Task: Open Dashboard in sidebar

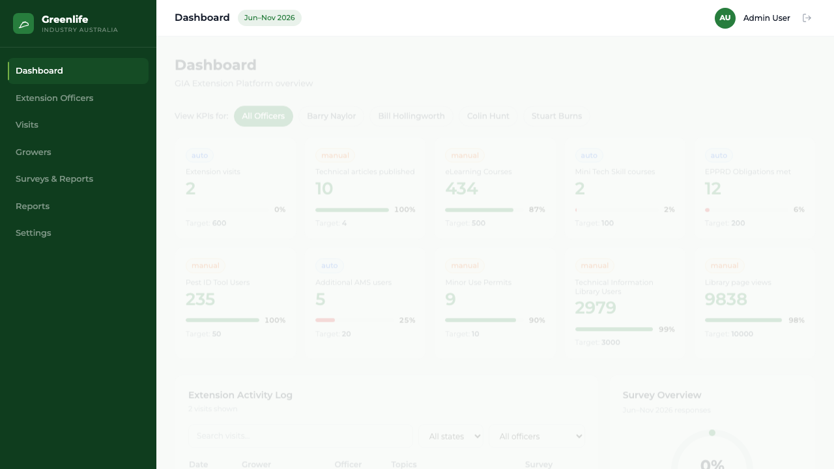Action: [78, 71]
